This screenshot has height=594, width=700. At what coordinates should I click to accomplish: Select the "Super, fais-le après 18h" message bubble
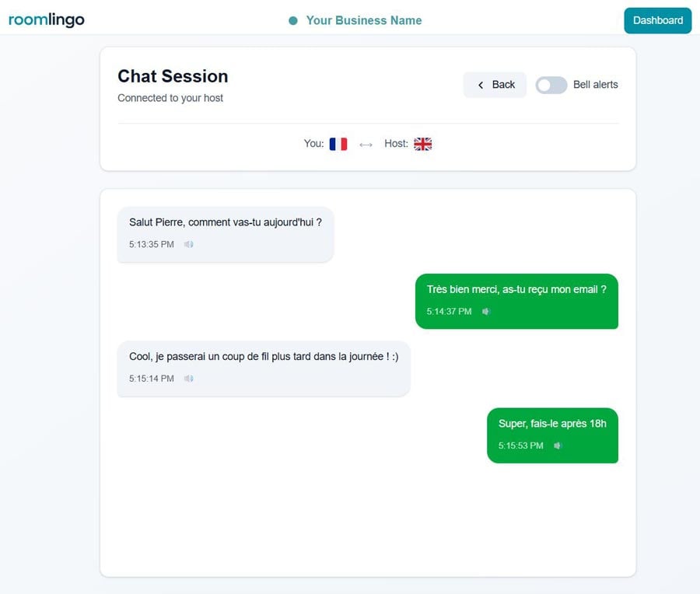pos(552,435)
